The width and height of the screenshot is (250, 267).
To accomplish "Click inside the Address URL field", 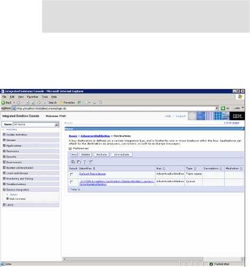I will [x=116, y=108].
